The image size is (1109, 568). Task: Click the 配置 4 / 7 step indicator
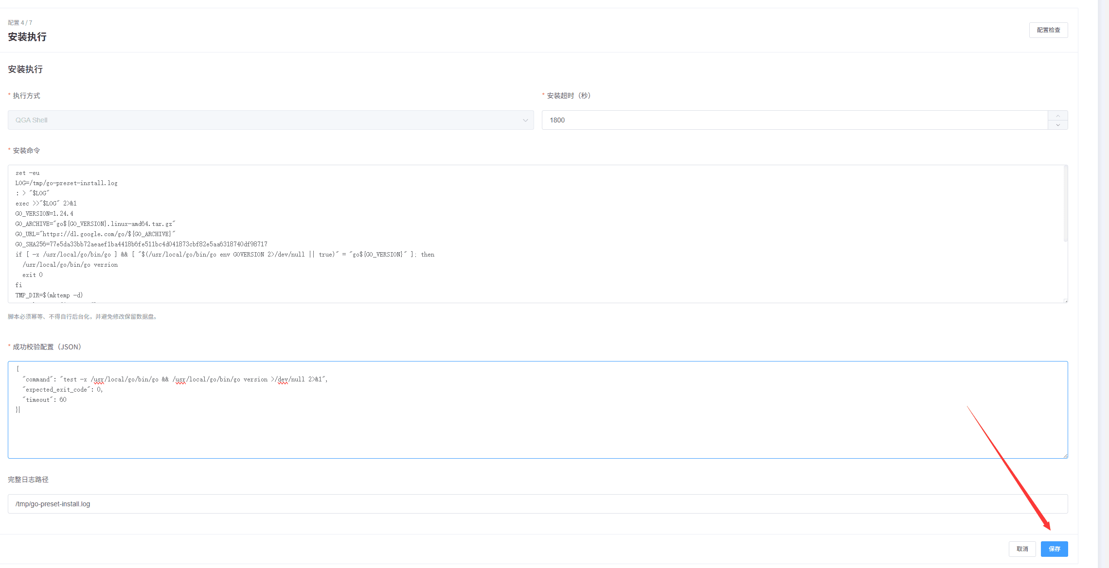pyautogui.click(x=20, y=23)
